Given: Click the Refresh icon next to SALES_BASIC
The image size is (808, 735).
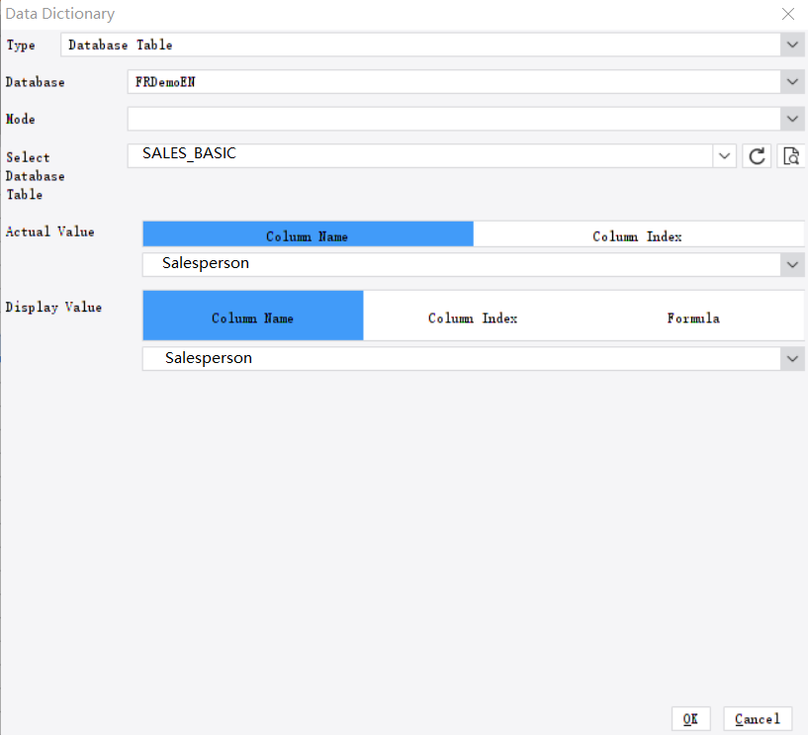Looking at the screenshot, I should [x=757, y=155].
